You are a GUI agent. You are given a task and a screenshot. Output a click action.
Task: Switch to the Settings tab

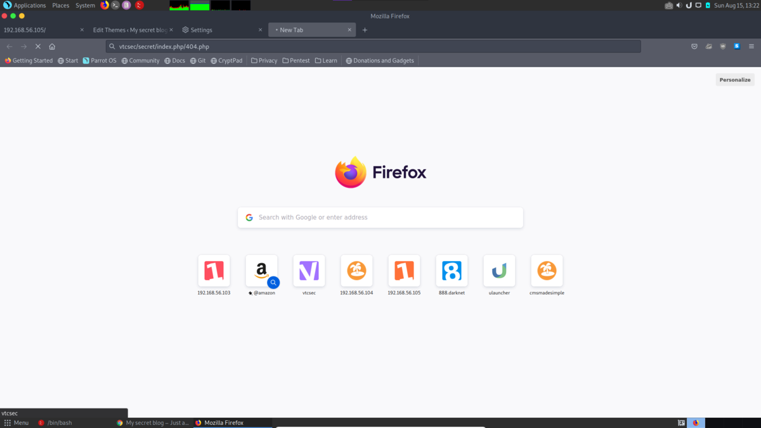(221, 30)
